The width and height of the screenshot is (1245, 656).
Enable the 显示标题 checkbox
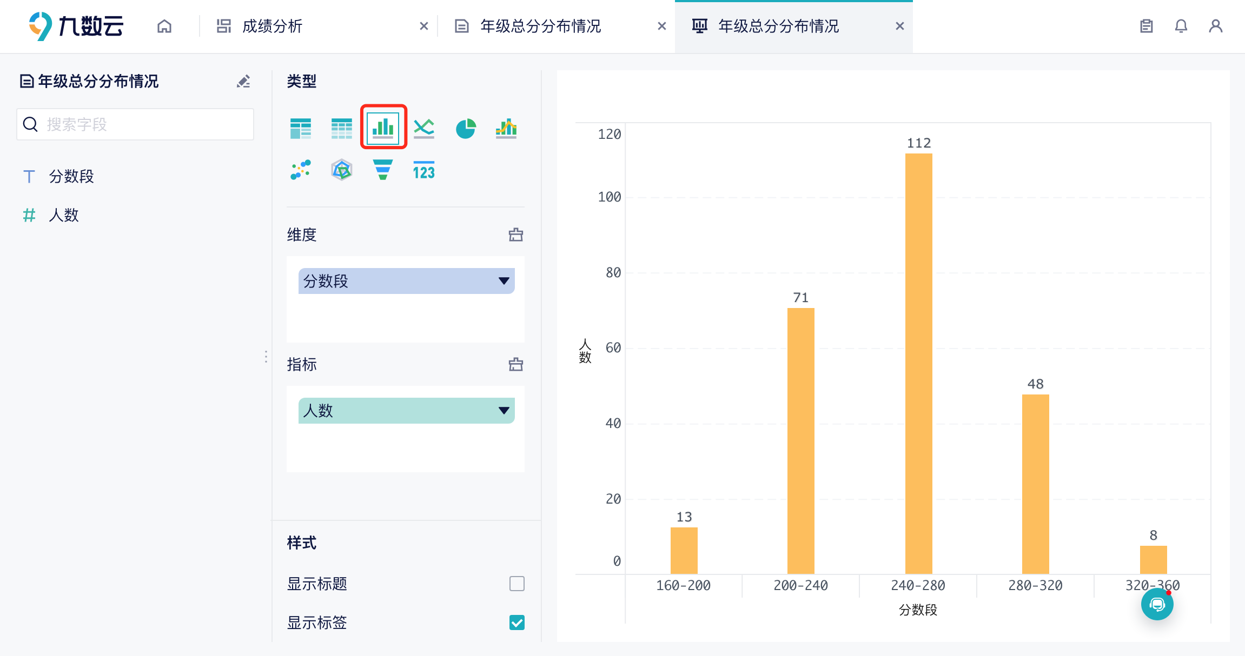(x=517, y=584)
